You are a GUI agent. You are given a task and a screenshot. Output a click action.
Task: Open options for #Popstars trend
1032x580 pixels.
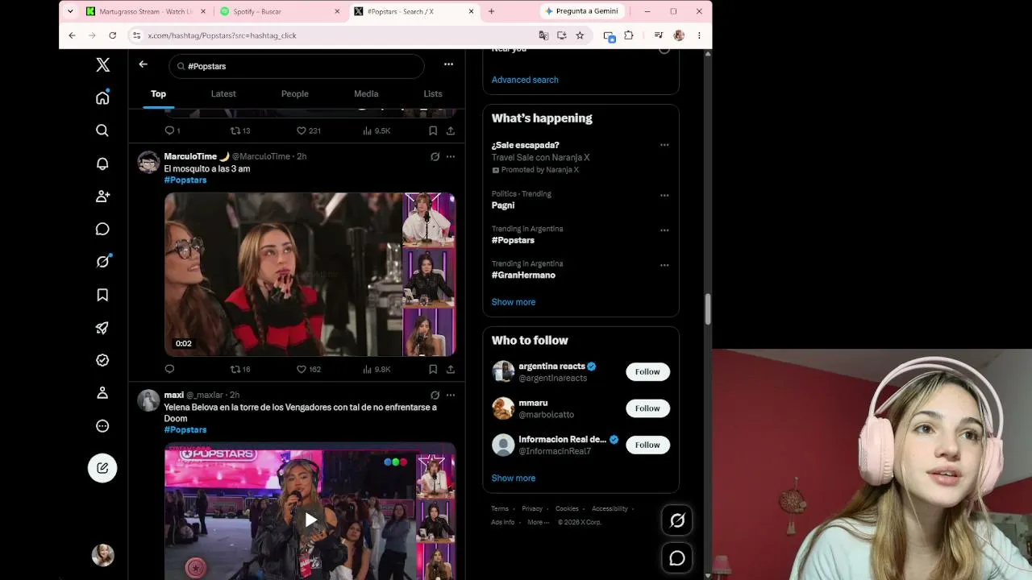pyautogui.click(x=664, y=230)
